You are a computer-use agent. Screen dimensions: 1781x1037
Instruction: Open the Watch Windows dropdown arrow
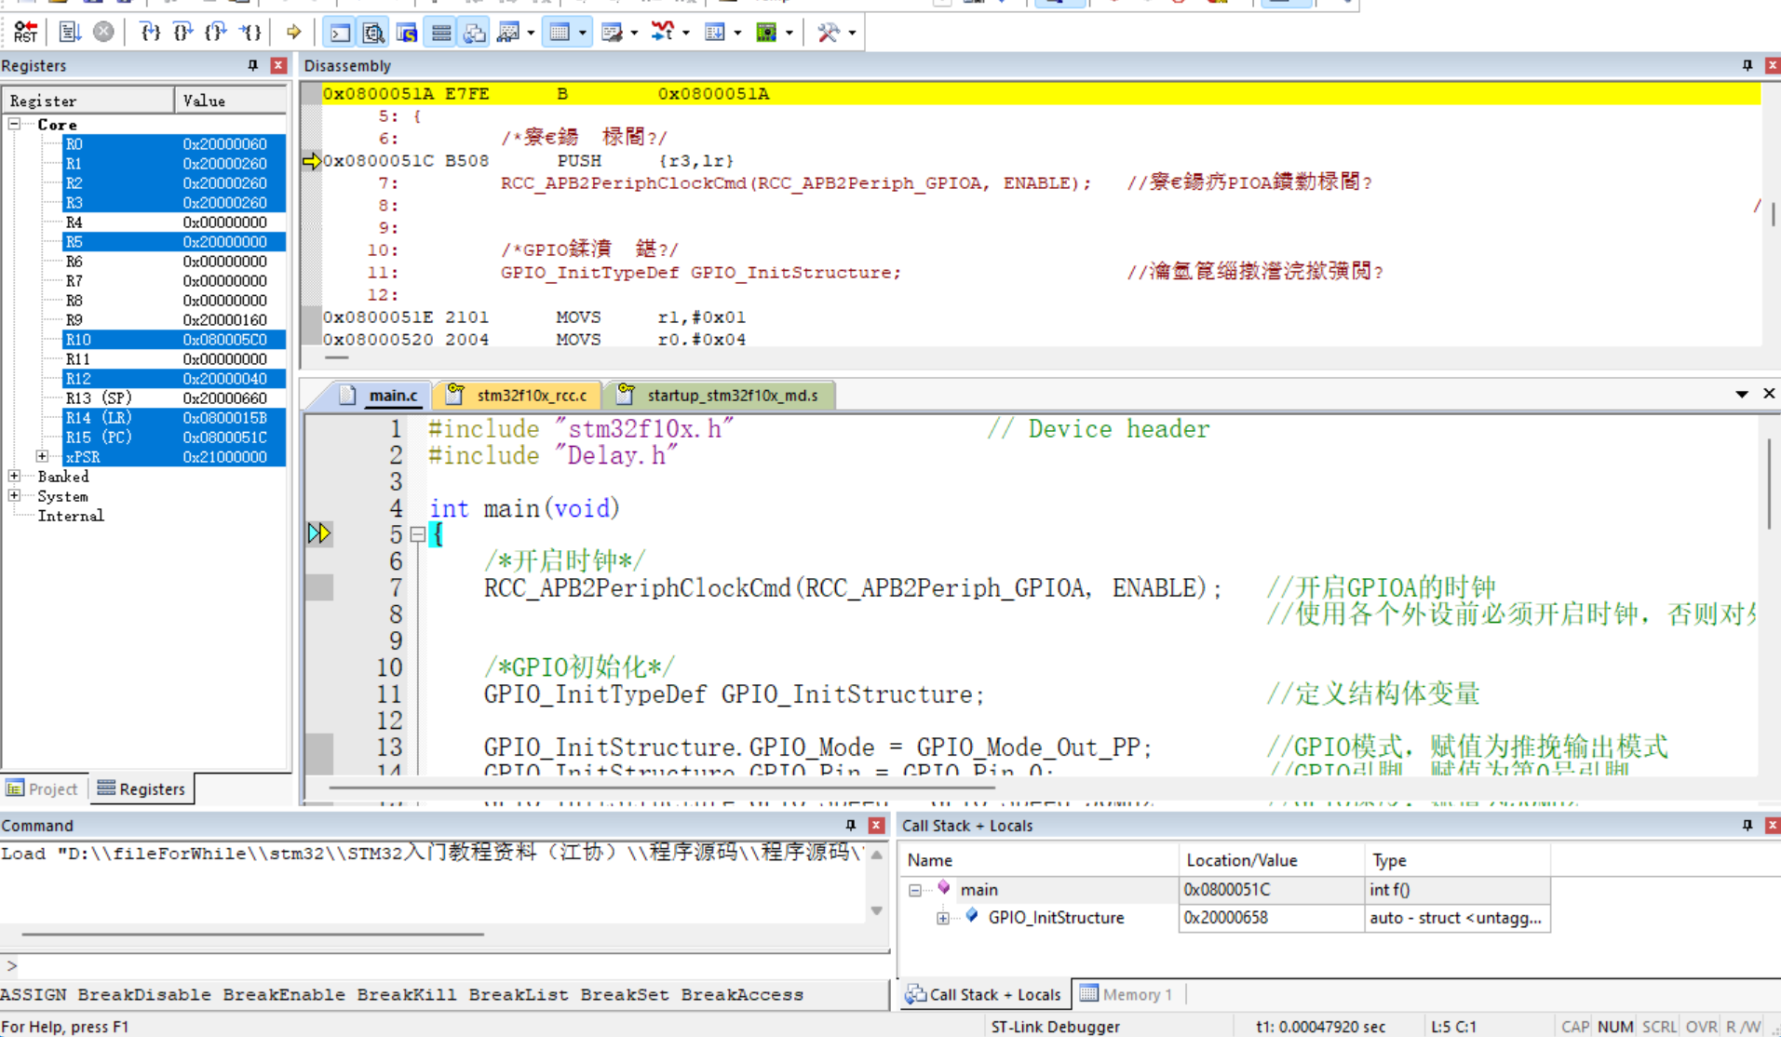[x=531, y=33]
